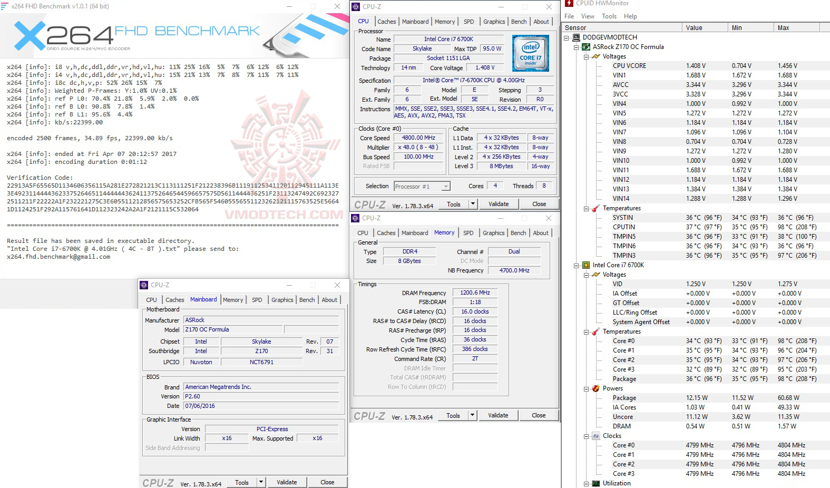Click the Sensor column header in HWMonitor

(622, 27)
